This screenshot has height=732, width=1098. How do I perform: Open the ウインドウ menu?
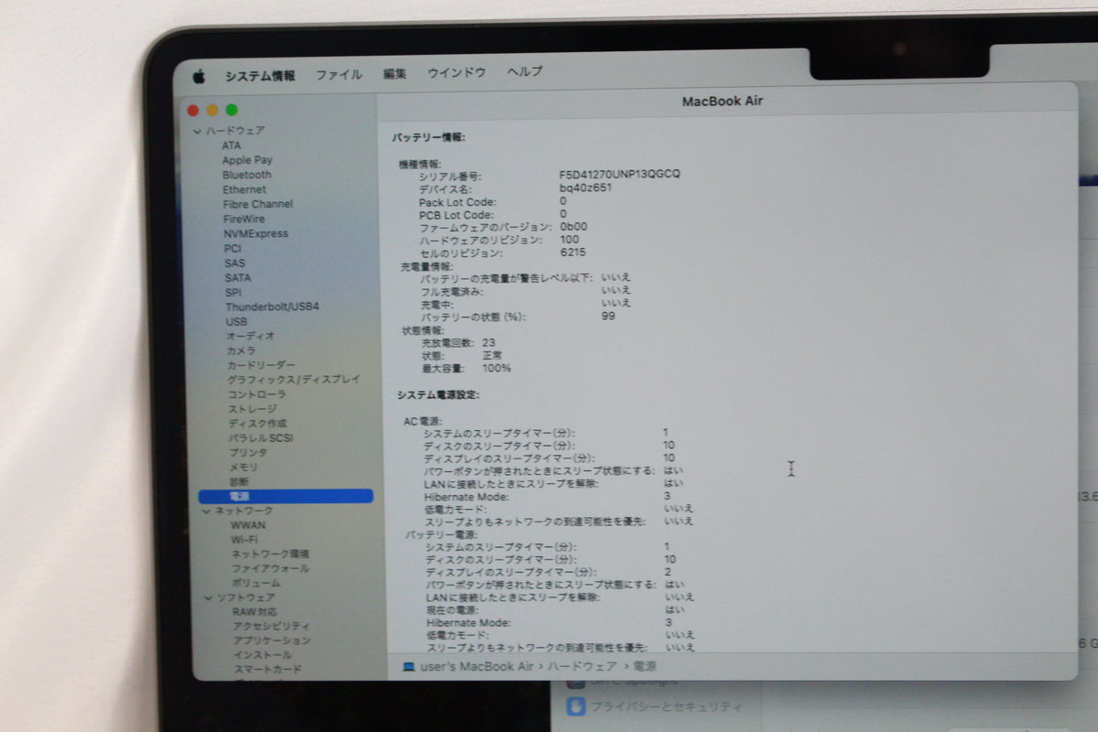(457, 73)
